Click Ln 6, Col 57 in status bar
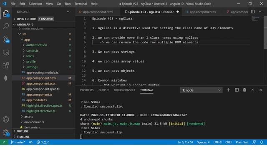The width and height of the screenshot is (267, 150). (x=185, y=142)
